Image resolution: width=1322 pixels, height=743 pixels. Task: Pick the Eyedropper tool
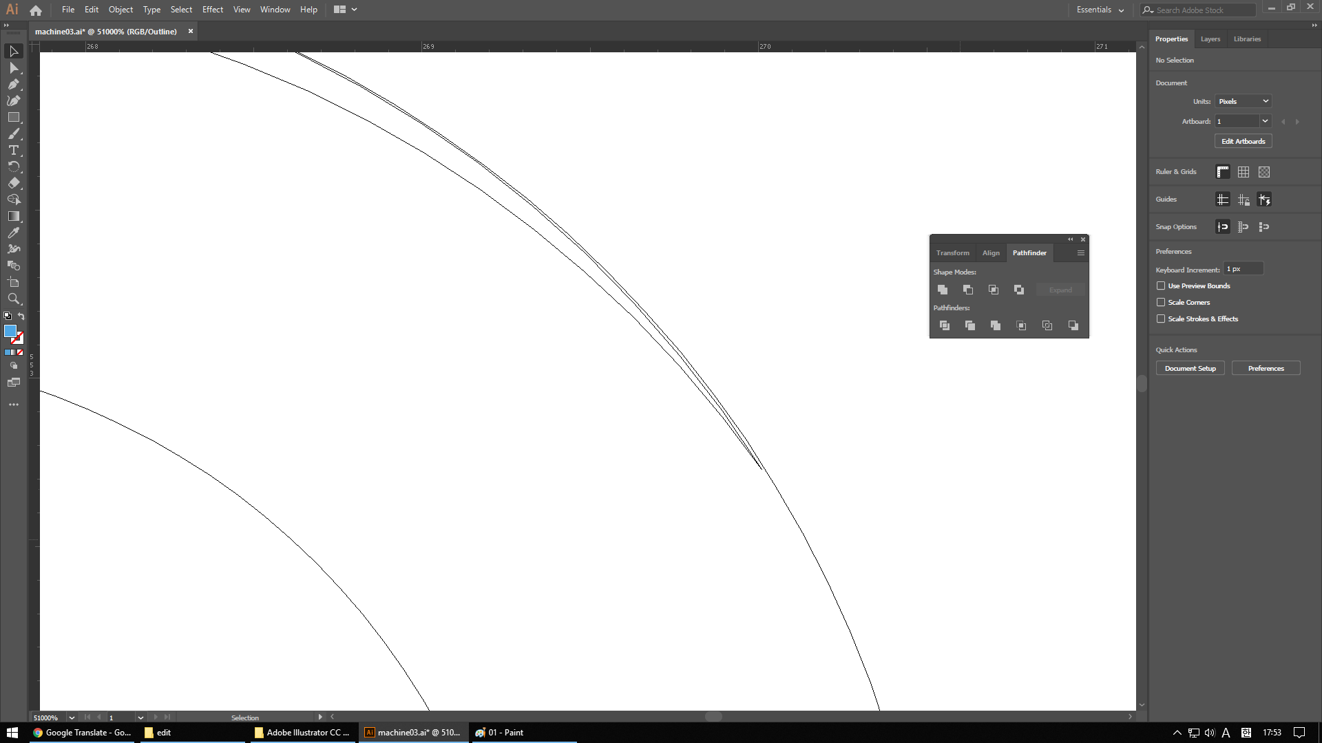click(14, 233)
